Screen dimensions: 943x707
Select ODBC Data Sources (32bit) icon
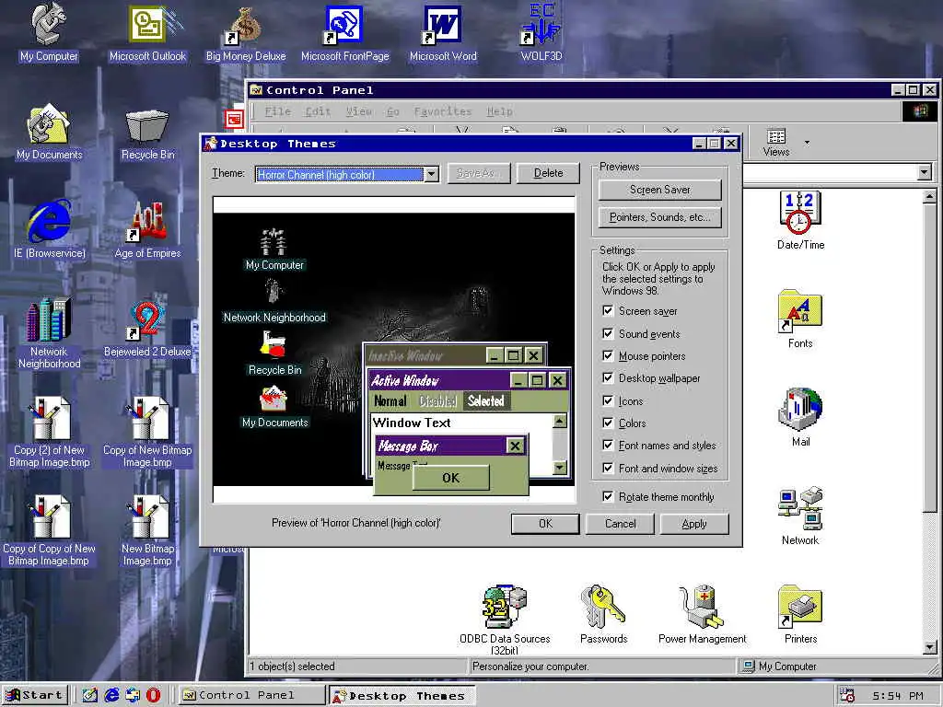[505, 620]
